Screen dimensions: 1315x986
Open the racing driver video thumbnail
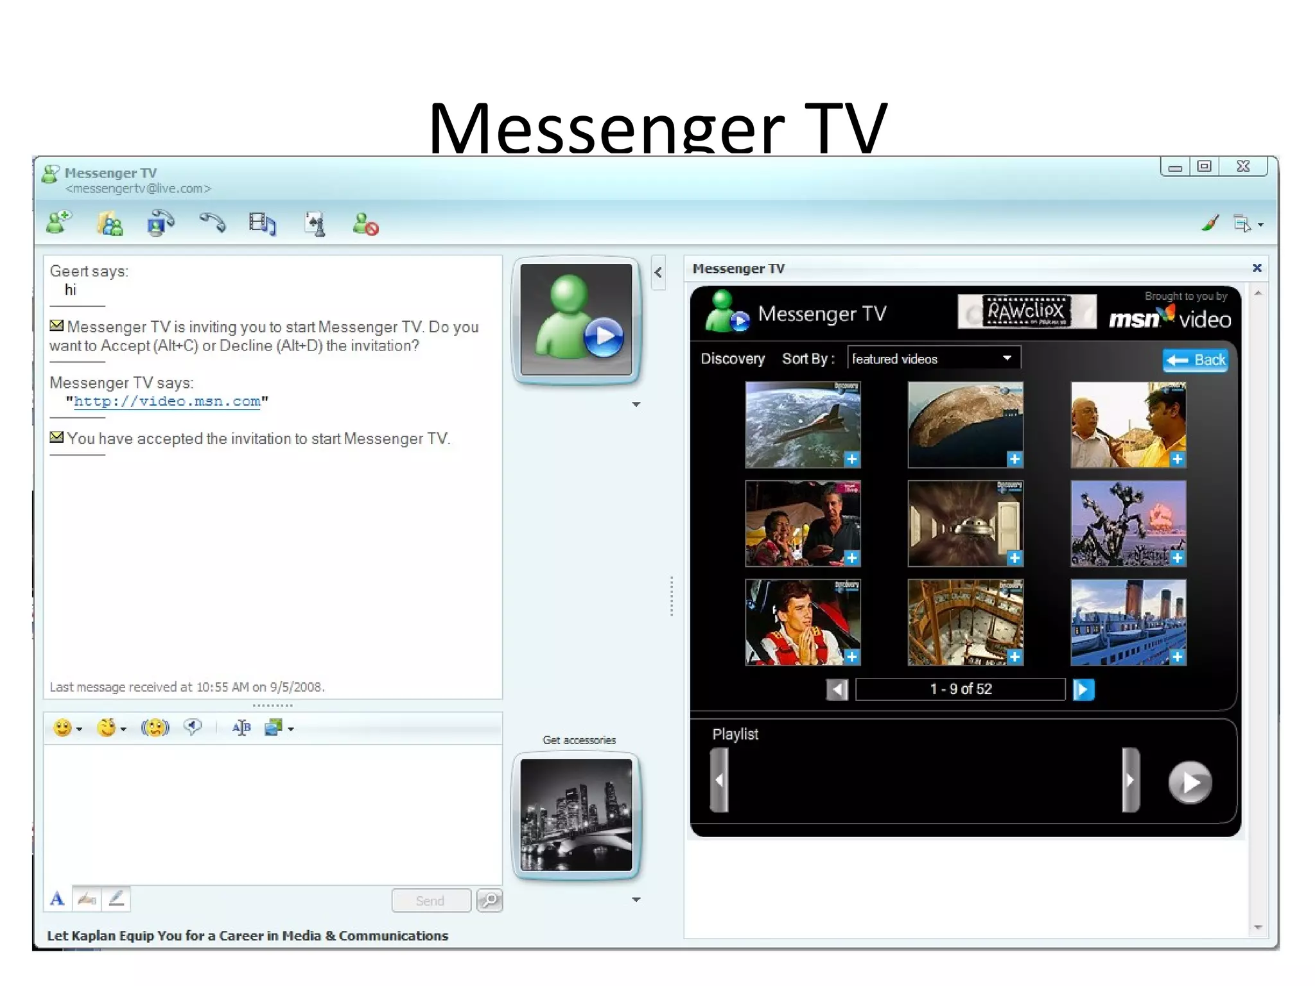coord(803,623)
